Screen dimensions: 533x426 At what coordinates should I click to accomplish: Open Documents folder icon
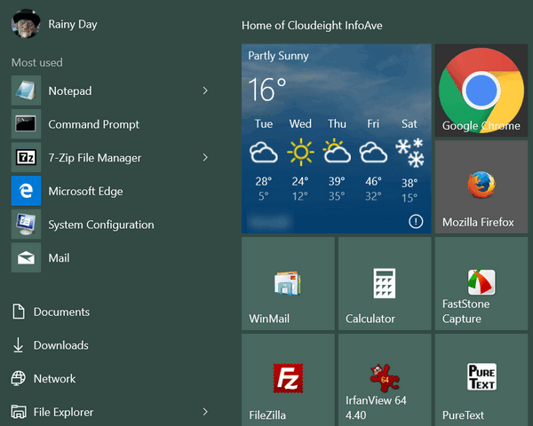pyautogui.click(x=19, y=312)
